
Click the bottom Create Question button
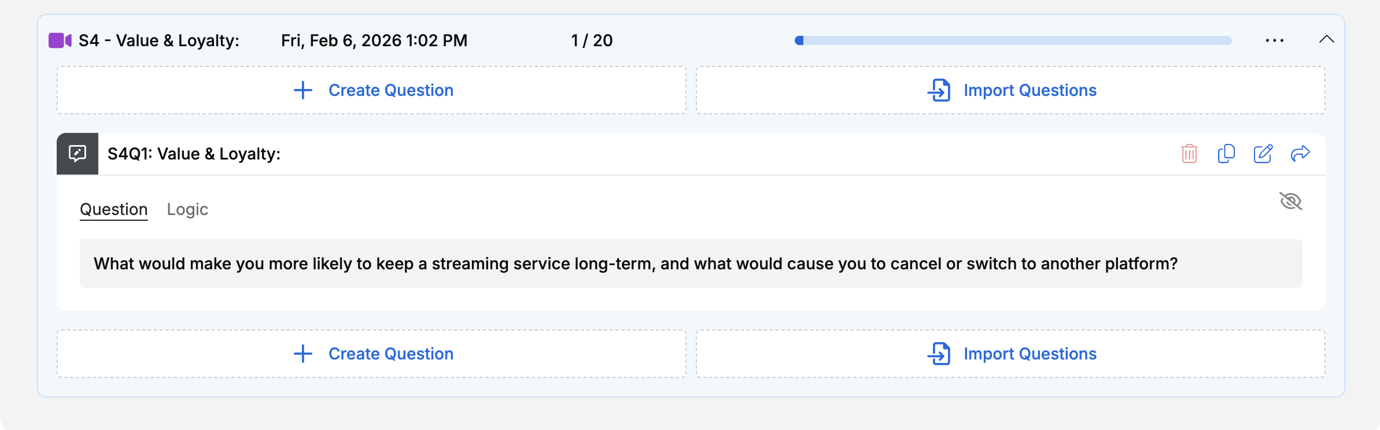click(x=371, y=354)
